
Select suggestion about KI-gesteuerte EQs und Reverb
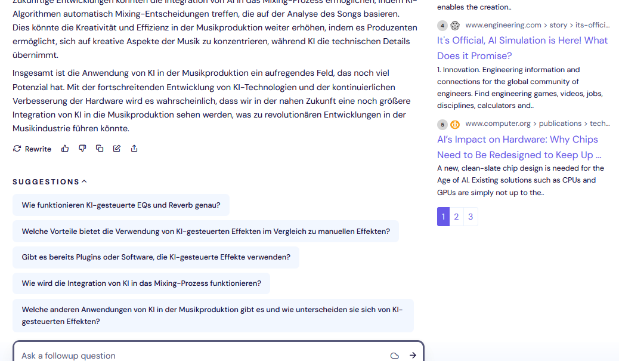click(x=121, y=205)
